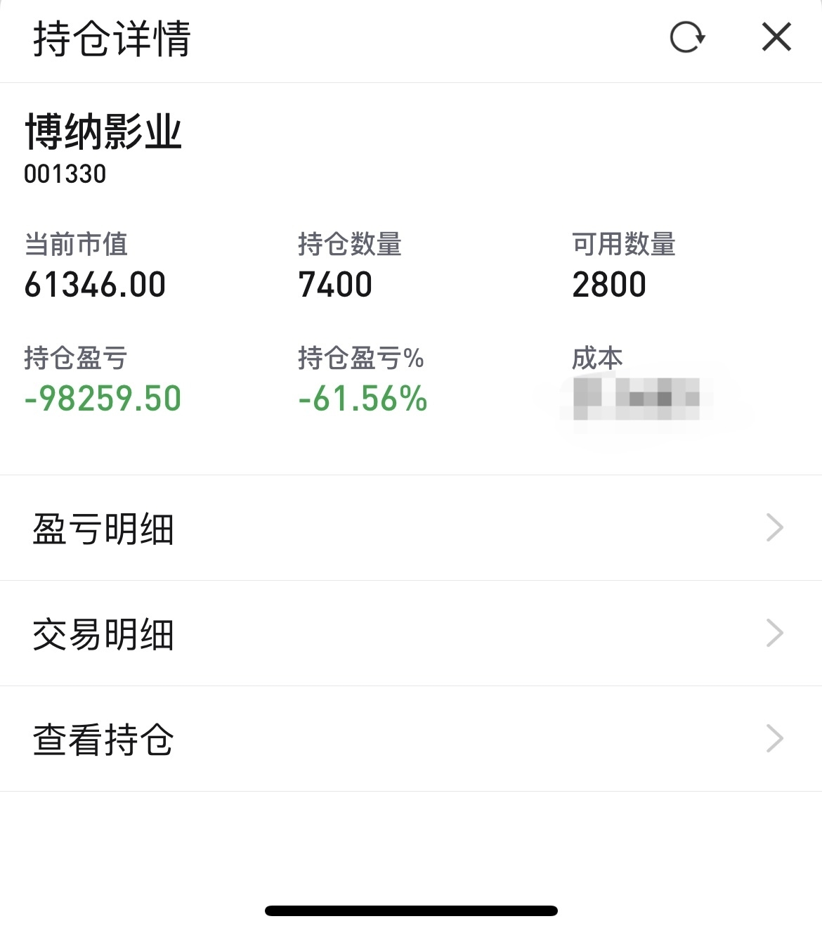Image resolution: width=822 pixels, height=933 pixels.
Task: Tap the home indicator bar at bottom
Action: 411,911
